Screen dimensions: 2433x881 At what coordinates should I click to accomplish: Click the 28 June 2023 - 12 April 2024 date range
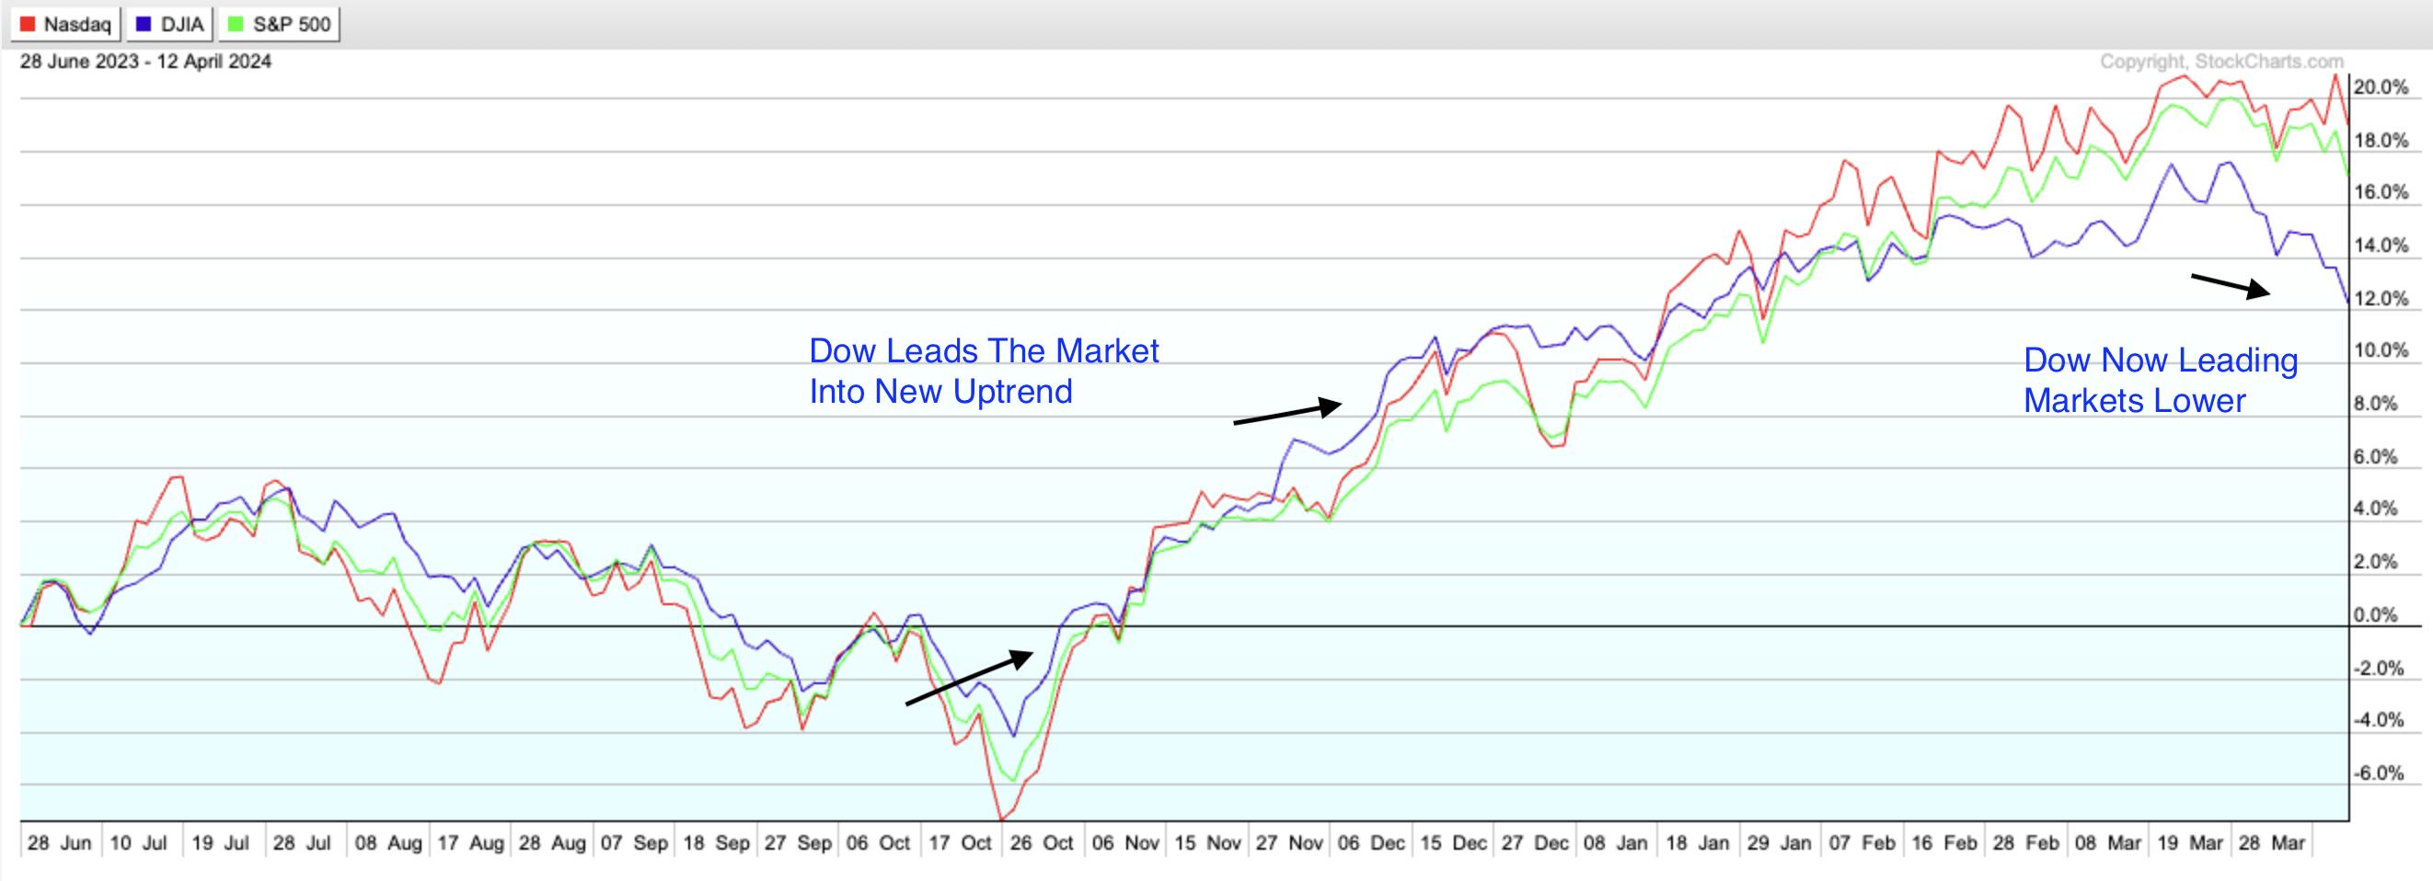[145, 62]
